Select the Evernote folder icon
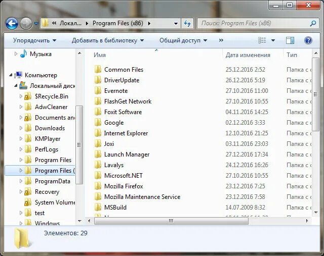Viewport: 324px width, 256px height. coord(98,91)
